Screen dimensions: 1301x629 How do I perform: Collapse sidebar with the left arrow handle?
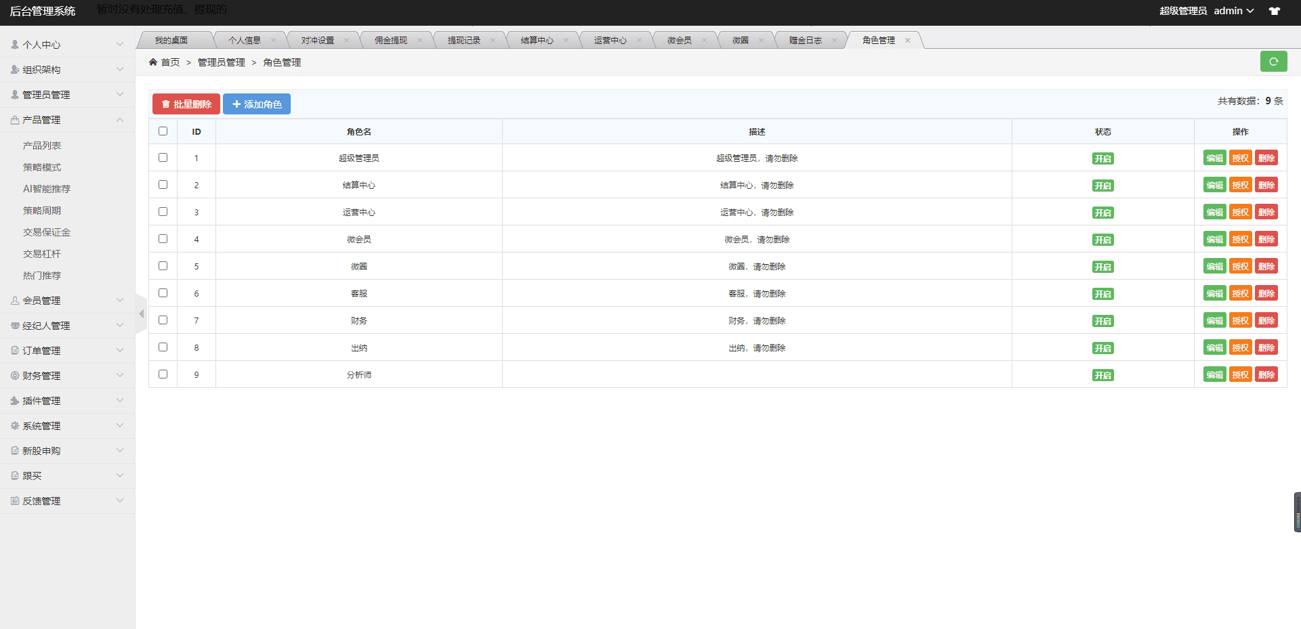141,314
